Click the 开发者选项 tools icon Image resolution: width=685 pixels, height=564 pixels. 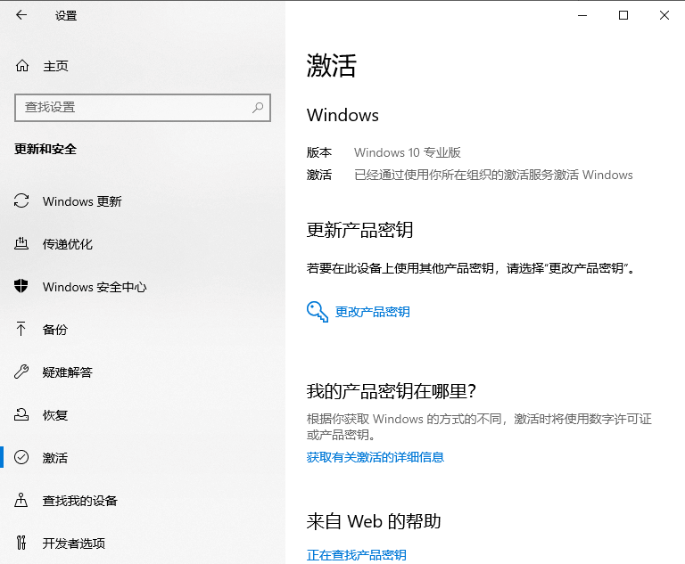[21, 543]
